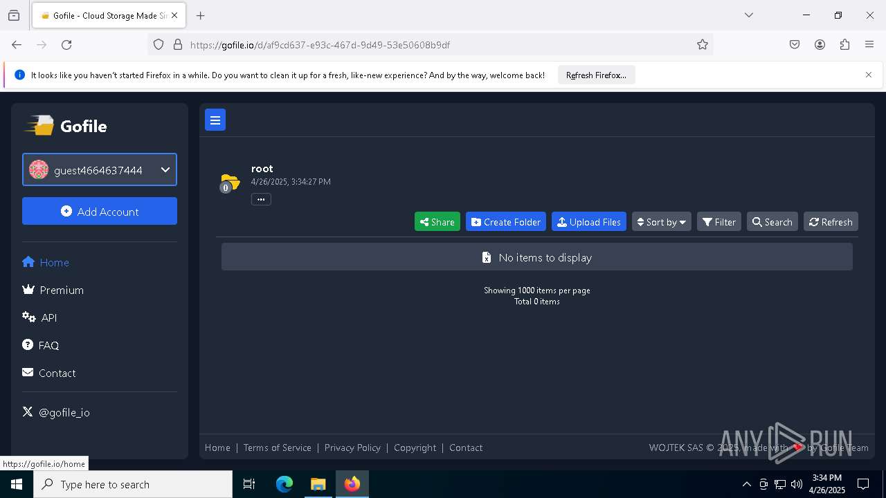Click the Add Account button

100,212
